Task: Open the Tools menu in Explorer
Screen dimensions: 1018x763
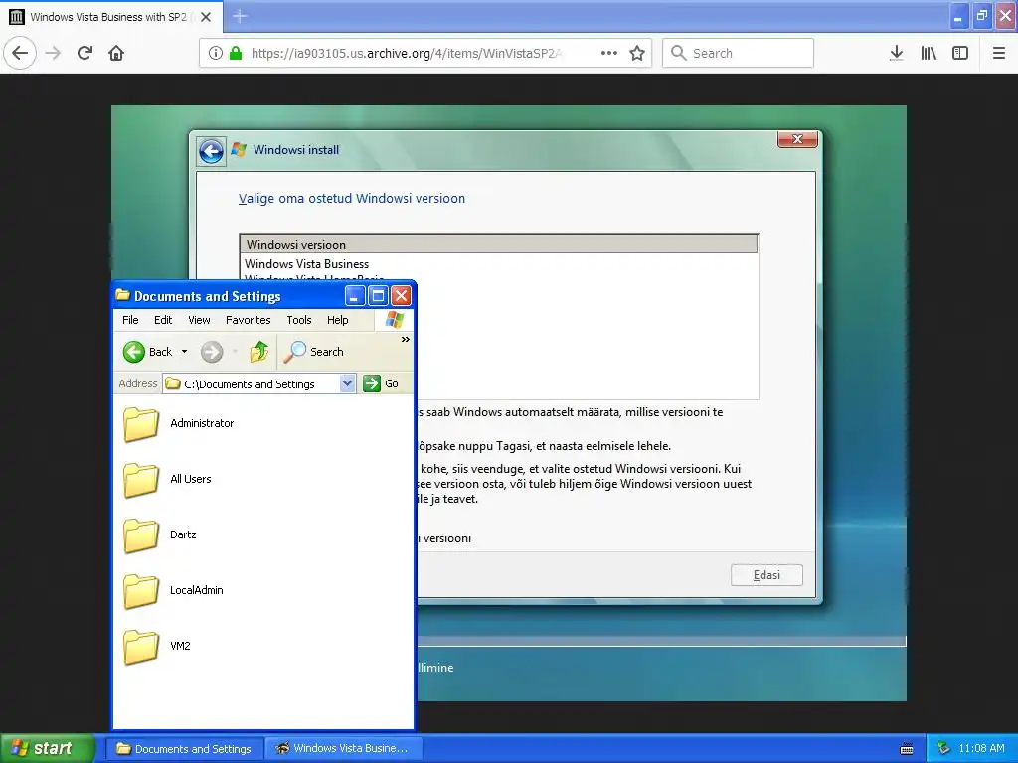Action: (299, 320)
